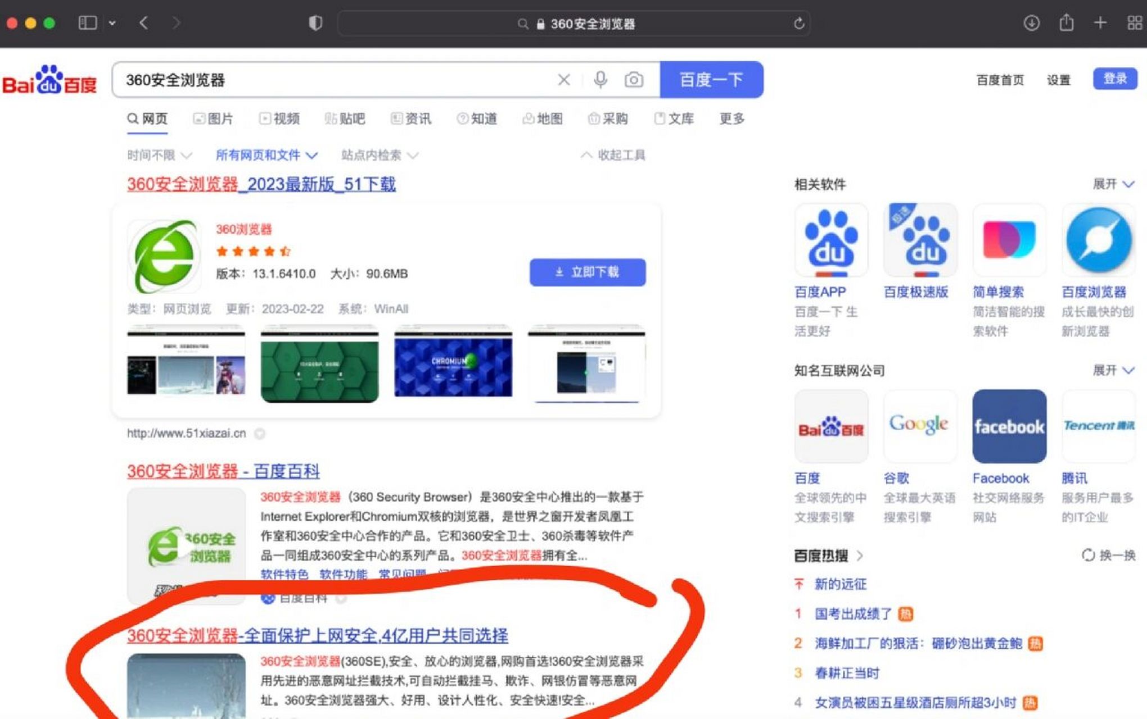Switch to the 贴吧 tab
Image resolution: width=1147 pixels, height=719 pixels.
[x=345, y=119]
